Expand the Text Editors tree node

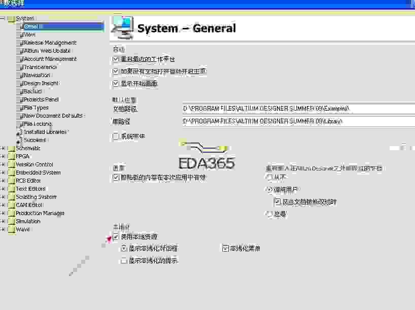[3, 189]
